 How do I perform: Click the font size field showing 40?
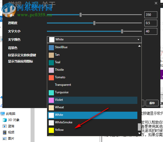(151, 31)
